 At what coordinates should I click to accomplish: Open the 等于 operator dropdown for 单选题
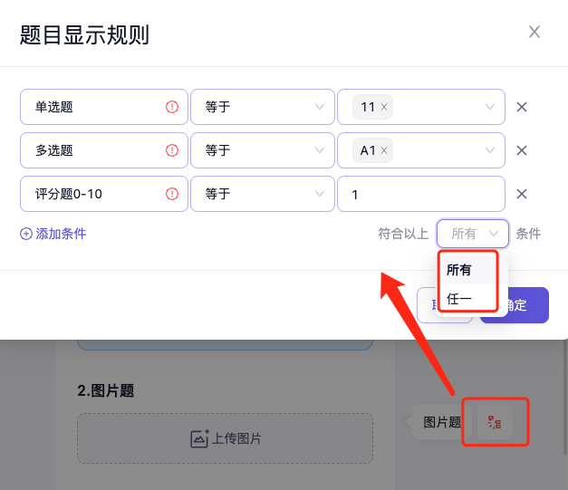261,107
